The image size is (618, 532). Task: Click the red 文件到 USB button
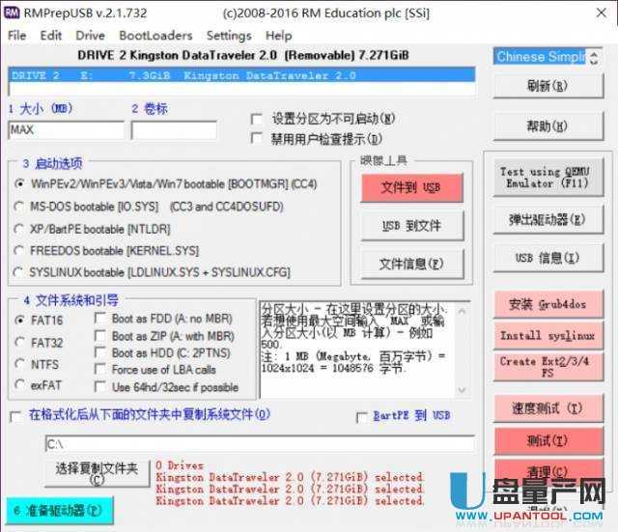(x=410, y=187)
